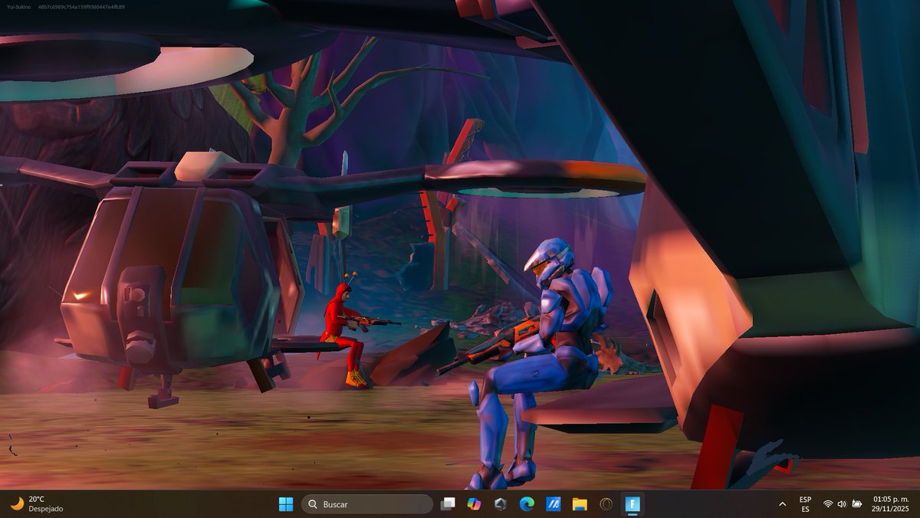Switch the ESP ES input language
Image resolution: width=920 pixels, height=518 pixels.
point(805,504)
